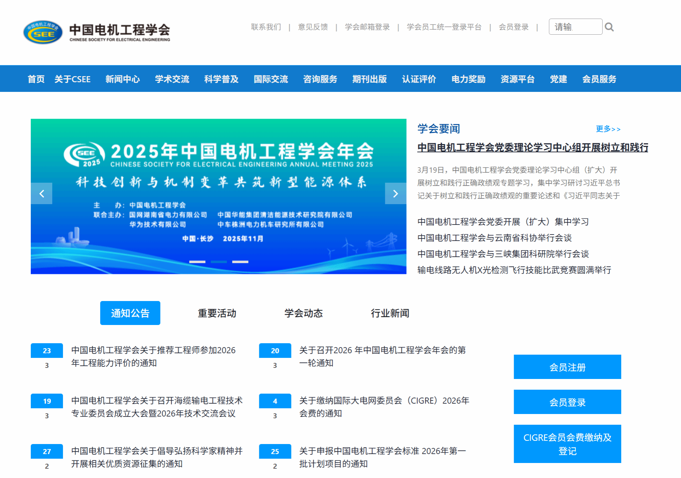681x478 pixels.
Task: Advance to next carousel slide arrow
Action: pyautogui.click(x=395, y=193)
